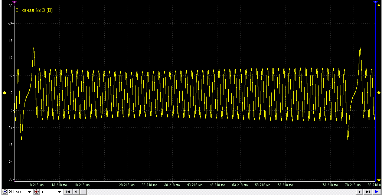The image size is (382, 195).
Task: Start playback with the blue play arrow
Action: tap(377, 192)
